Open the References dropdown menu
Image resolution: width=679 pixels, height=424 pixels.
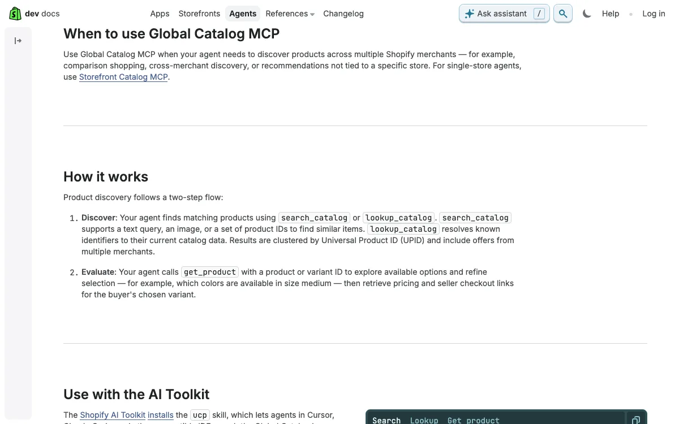(290, 14)
